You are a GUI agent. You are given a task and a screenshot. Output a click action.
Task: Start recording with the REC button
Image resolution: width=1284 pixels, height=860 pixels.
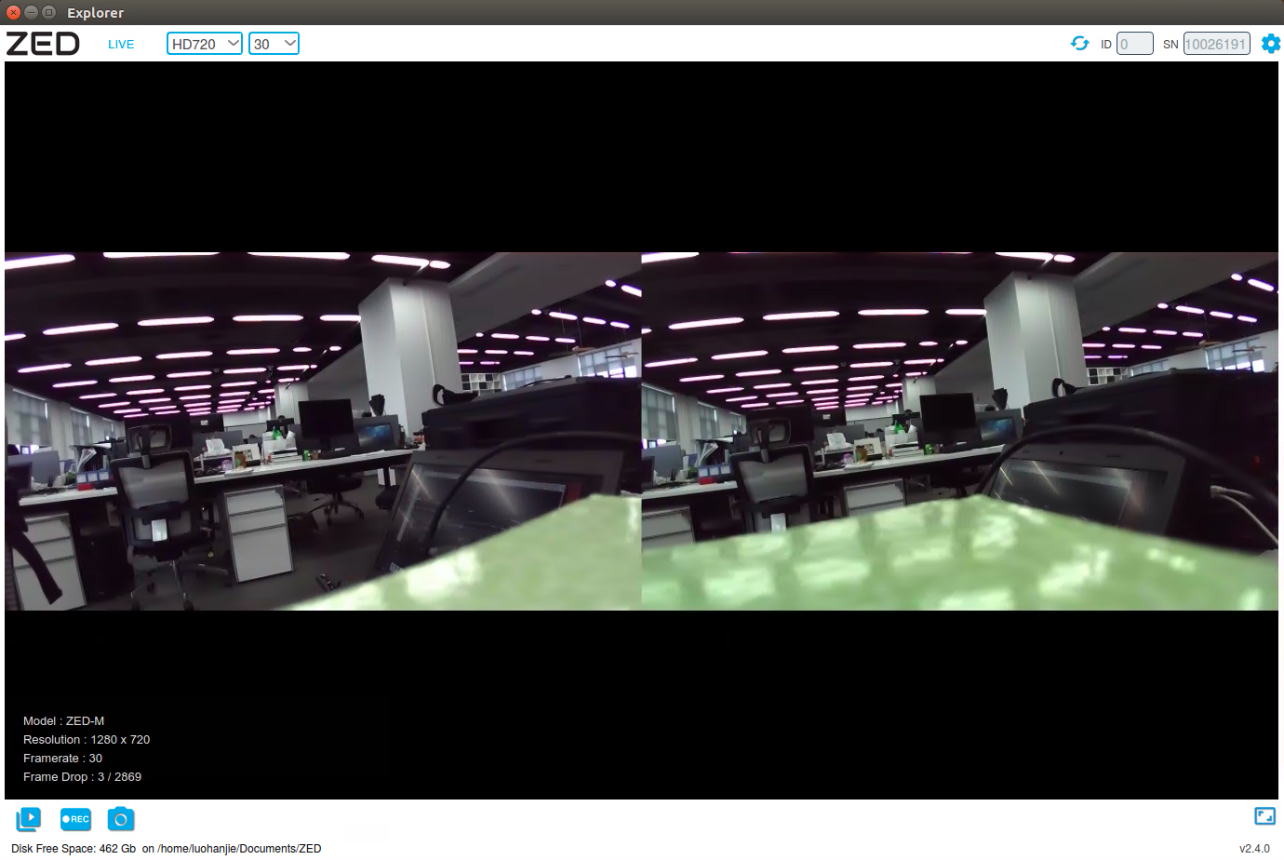(75, 819)
